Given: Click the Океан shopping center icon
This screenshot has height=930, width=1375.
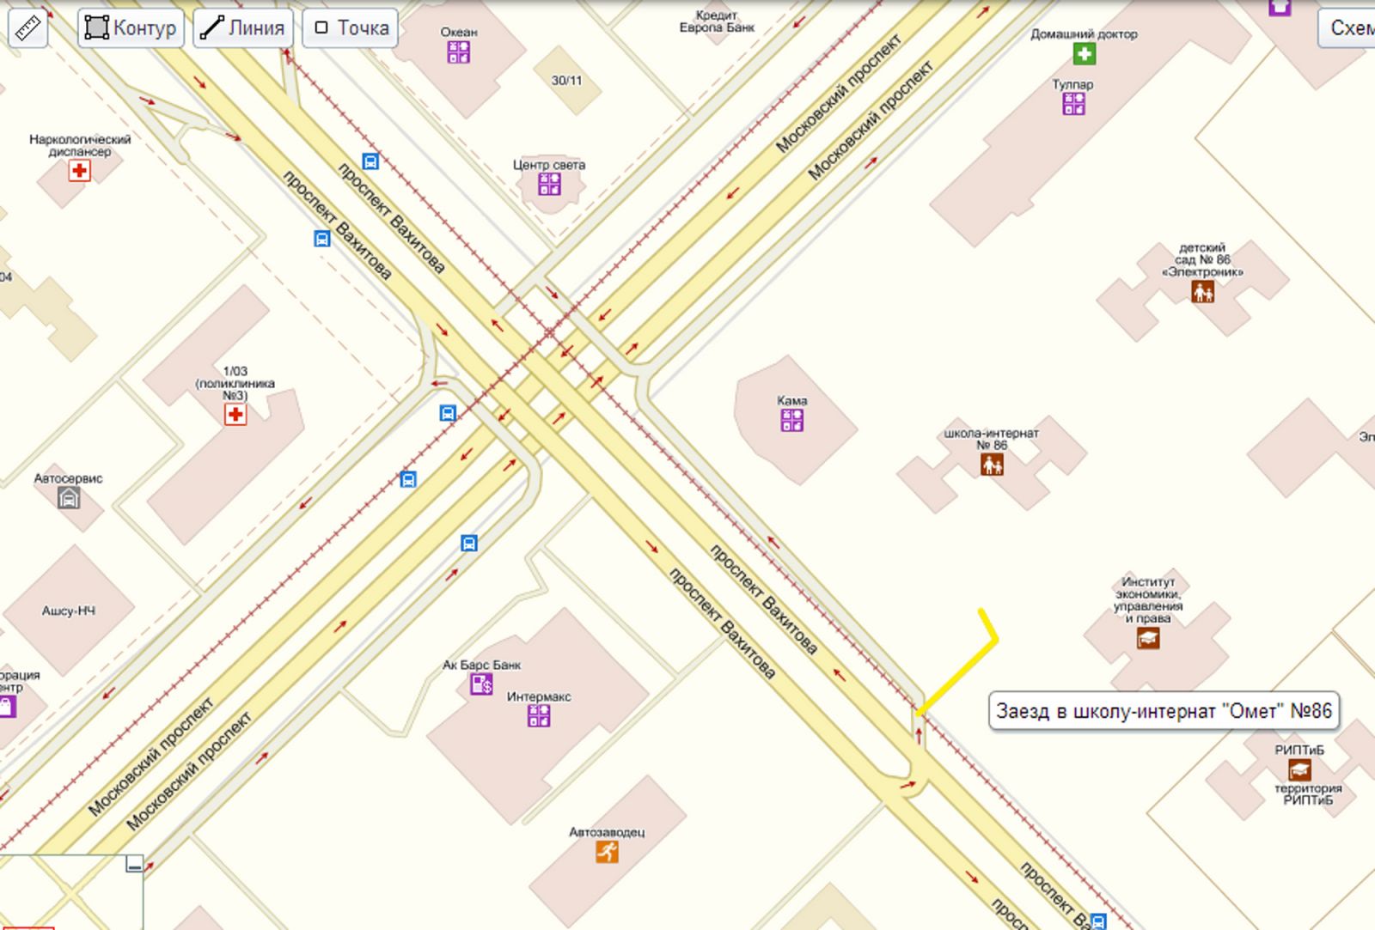Looking at the screenshot, I should click(458, 52).
